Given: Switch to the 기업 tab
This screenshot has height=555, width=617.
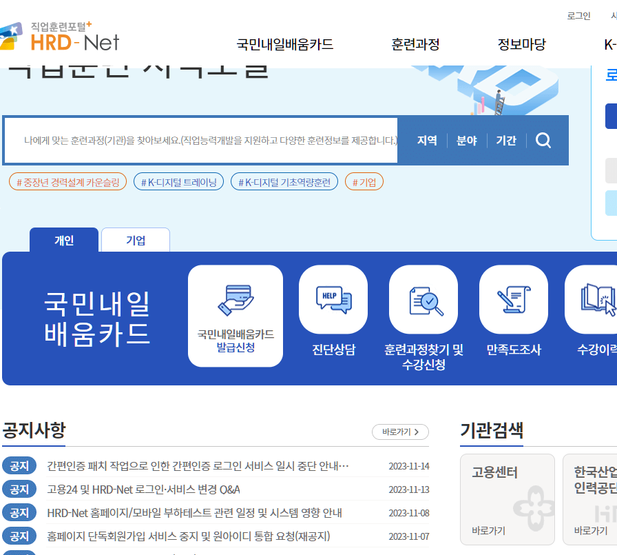Looking at the screenshot, I should (136, 240).
